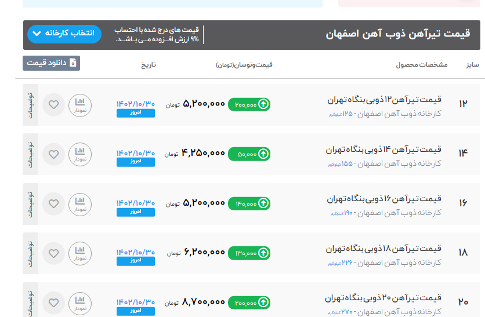Screen dimensions: 485x317
Task: Favorite the size 12 beam with heart
Action: 53,105
